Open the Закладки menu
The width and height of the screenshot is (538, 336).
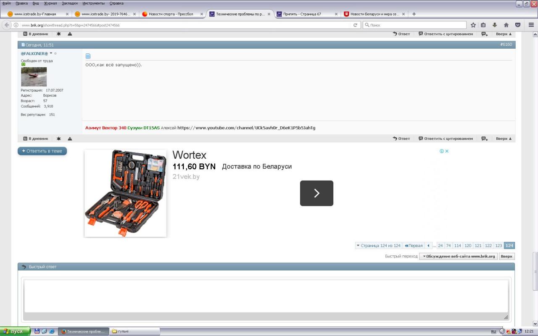tap(69, 3)
